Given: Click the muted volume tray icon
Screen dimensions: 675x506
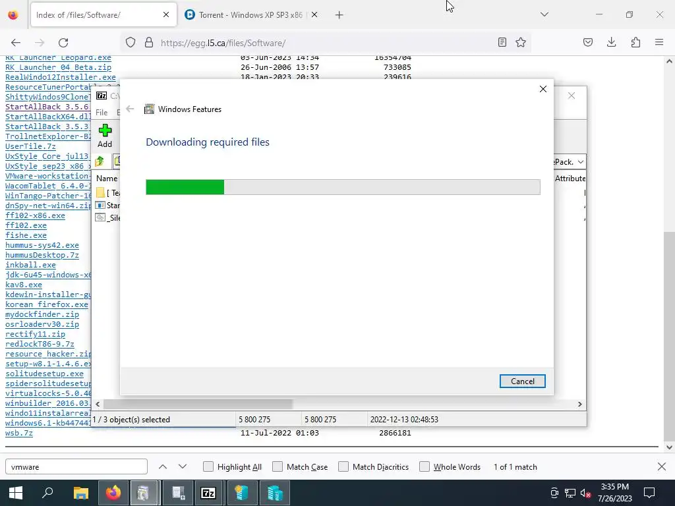Looking at the screenshot, I should 585,493.
